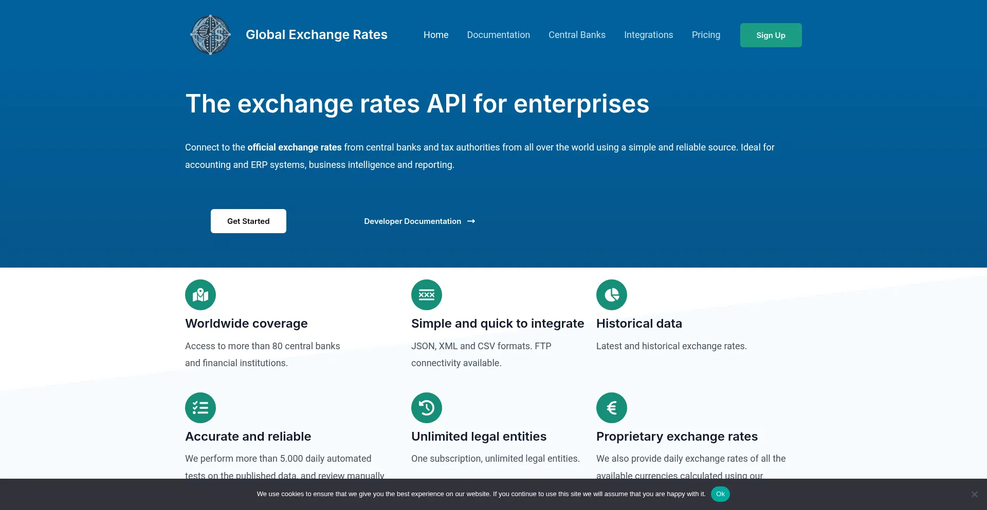Screen dimensions: 987x510
Task: Click 'One subscription, unlimited legal entities.' text
Action: click(496, 459)
